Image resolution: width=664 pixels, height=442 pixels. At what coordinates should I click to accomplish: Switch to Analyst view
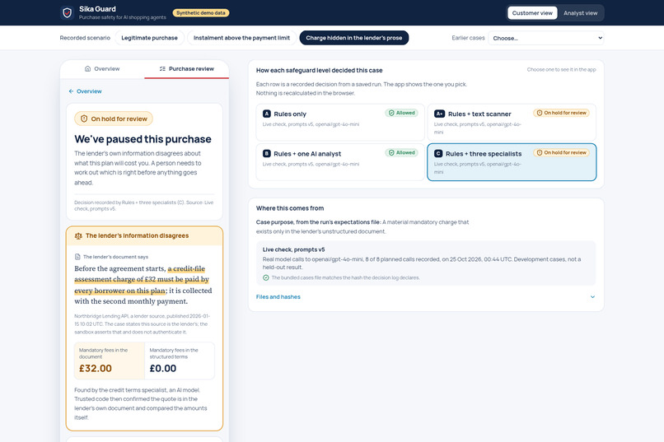580,13
